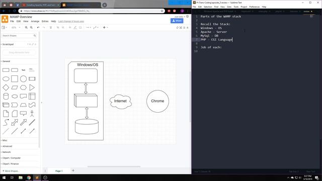Open Sublime Text Preferences menu
This screenshot has width=322, height=181.
tap(255, 7)
